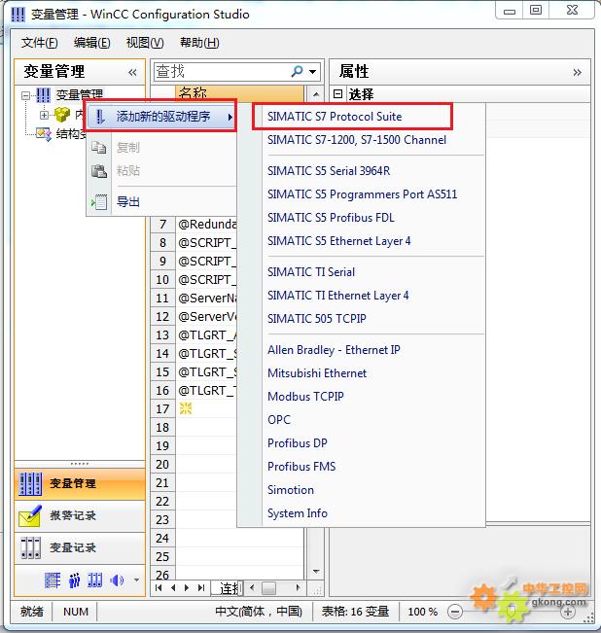Open the 文件(F) menu
This screenshot has width=601, height=633.
tap(39, 43)
